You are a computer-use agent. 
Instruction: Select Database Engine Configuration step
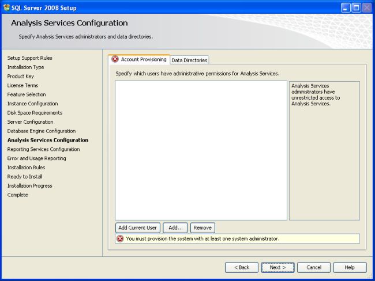pos(42,131)
